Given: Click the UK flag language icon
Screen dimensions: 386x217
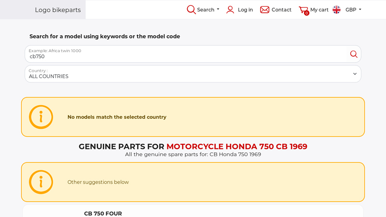Looking at the screenshot, I should (336, 10).
